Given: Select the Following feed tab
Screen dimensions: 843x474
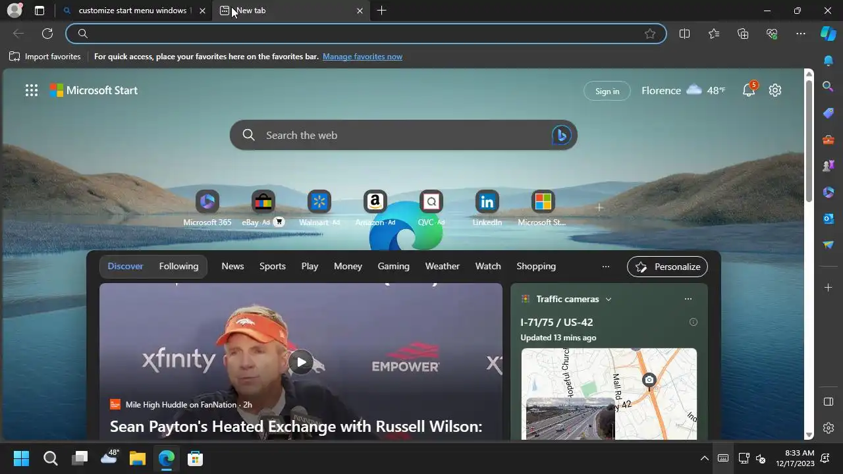Looking at the screenshot, I should click(178, 266).
